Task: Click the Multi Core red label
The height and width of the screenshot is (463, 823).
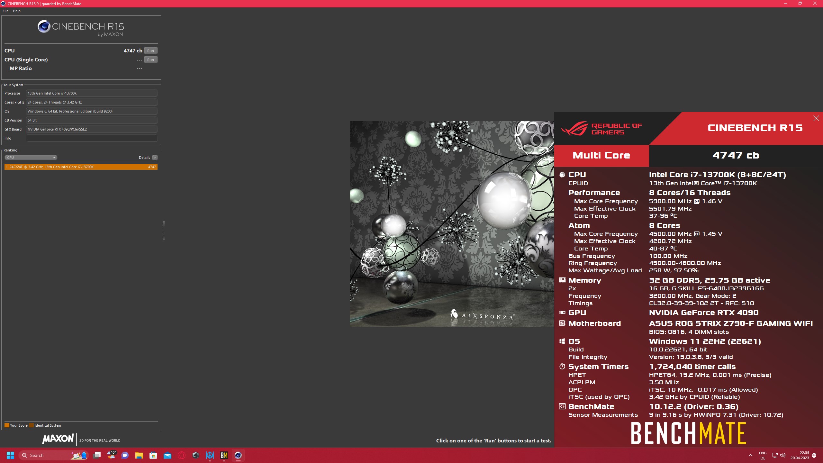Action: click(601, 156)
